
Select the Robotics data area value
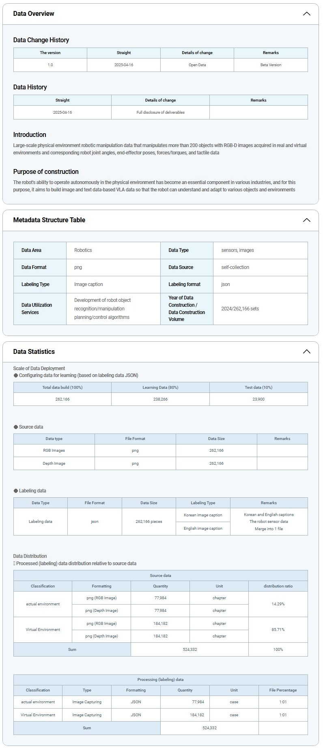tap(83, 250)
